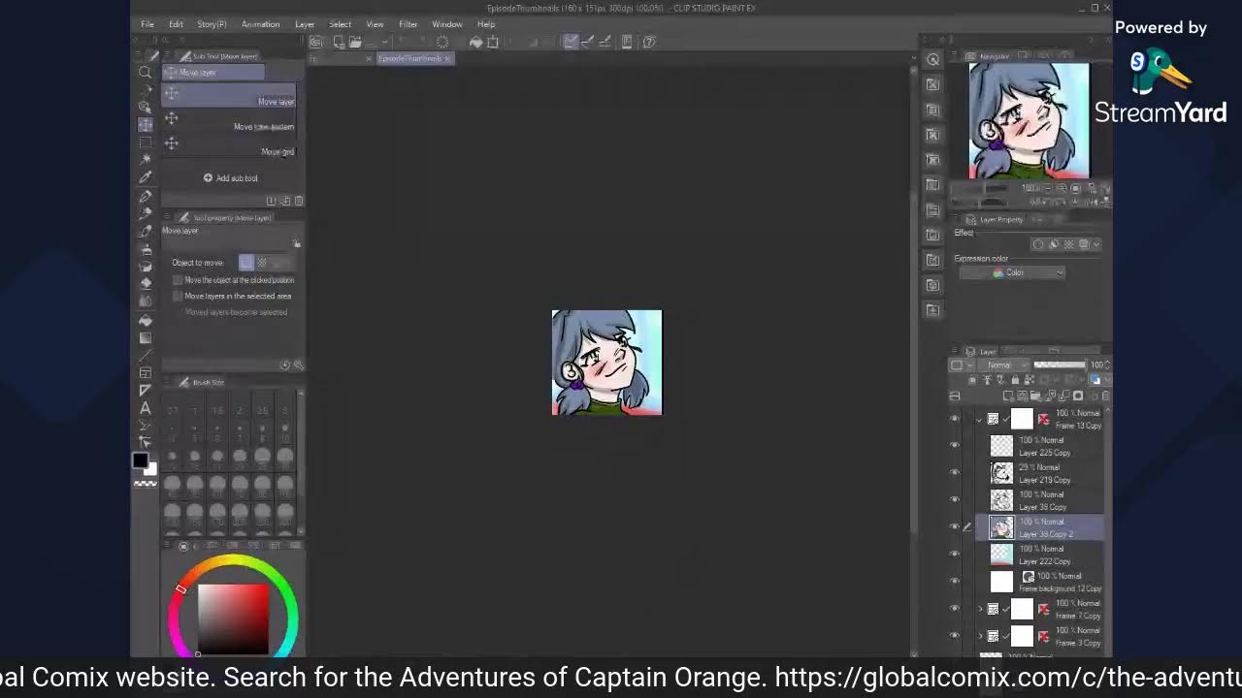
Task: Select the Text tool marked A
Action: click(x=145, y=408)
